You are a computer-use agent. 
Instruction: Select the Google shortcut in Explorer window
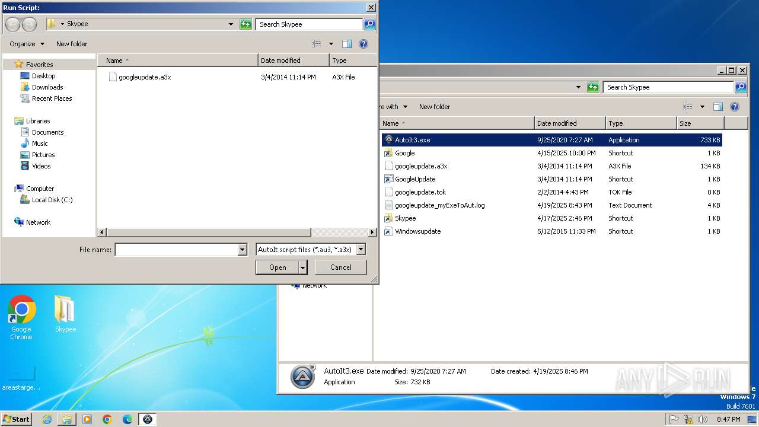click(404, 153)
